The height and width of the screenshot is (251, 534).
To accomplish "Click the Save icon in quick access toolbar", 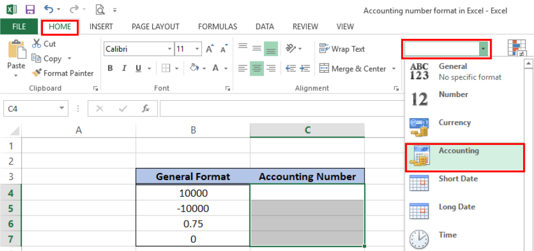I will click(30, 10).
